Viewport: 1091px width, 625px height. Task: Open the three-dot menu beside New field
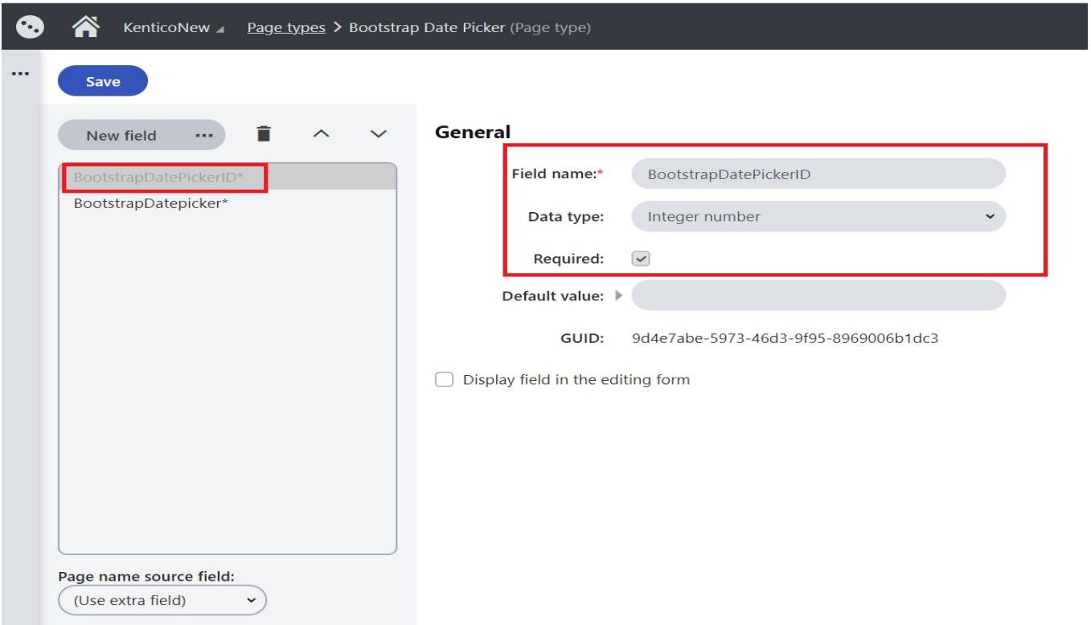coord(203,134)
